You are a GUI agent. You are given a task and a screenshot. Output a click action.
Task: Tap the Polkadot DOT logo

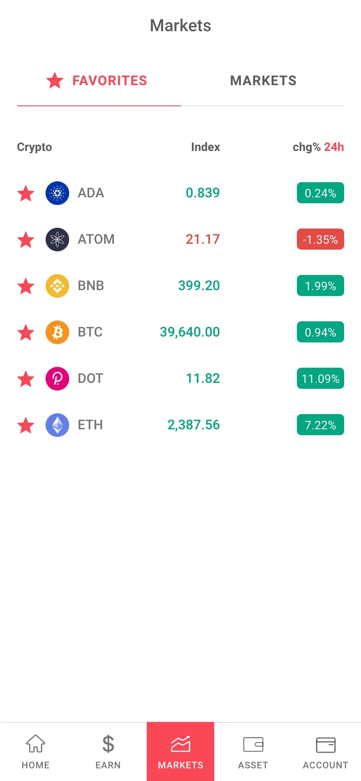tap(57, 379)
